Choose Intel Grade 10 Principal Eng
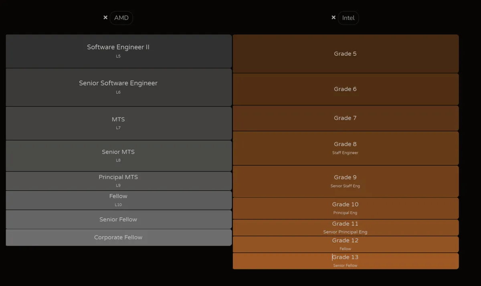 [345, 208]
